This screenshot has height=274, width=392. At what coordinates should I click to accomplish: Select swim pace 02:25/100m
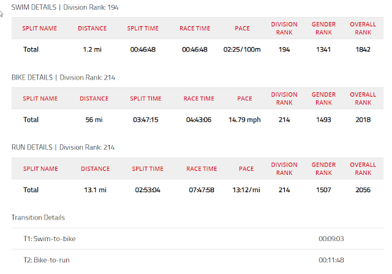pos(242,50)
